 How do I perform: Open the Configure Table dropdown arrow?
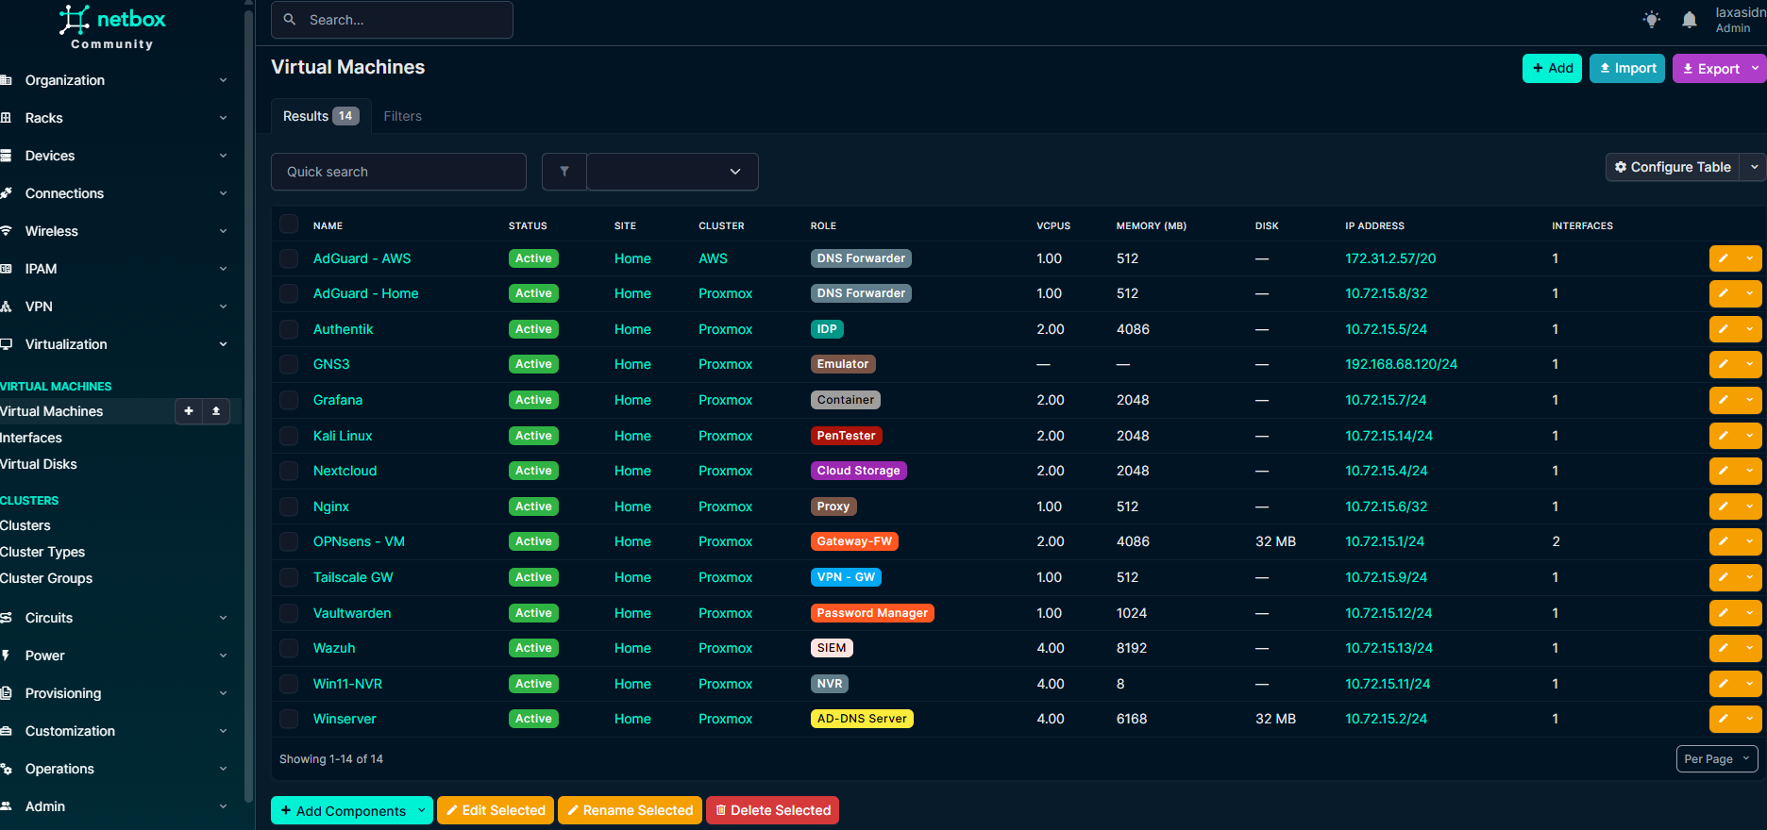click(x=1754, y=167)
